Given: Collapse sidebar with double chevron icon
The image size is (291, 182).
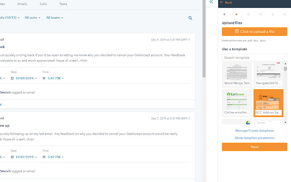Looking at the screenshot, I should coord(211,2).
